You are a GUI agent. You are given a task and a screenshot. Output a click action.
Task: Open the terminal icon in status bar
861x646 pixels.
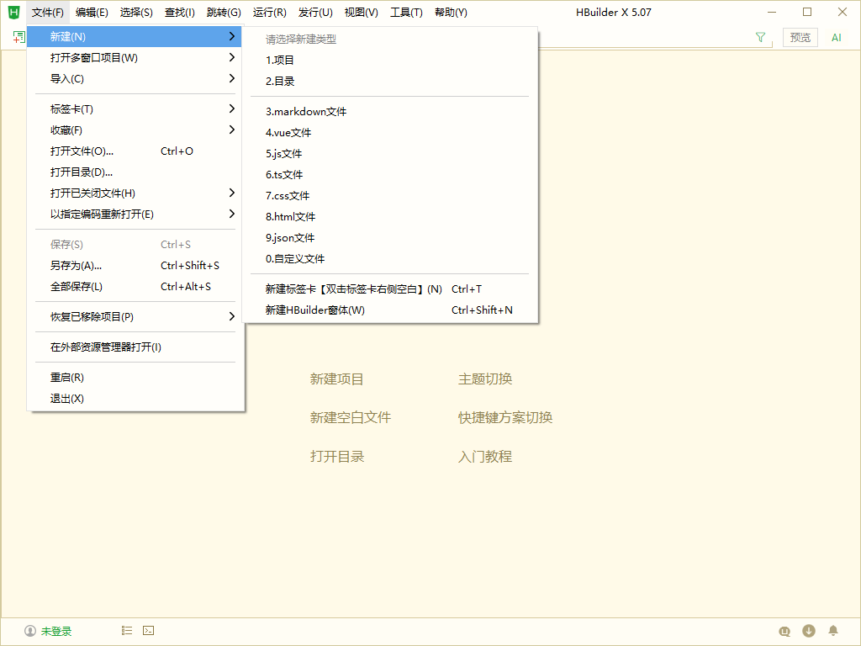pyautogui.click(x=148, y=631)
